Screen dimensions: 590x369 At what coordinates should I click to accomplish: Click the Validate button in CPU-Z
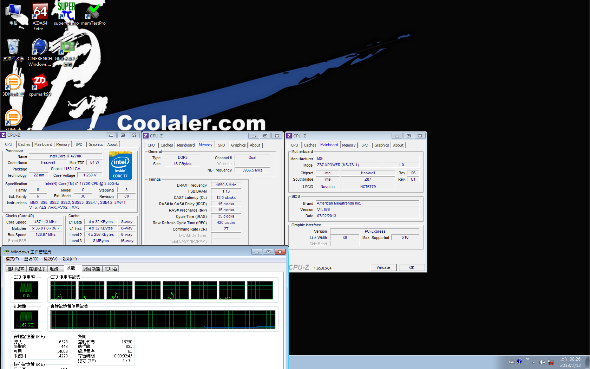383,267
